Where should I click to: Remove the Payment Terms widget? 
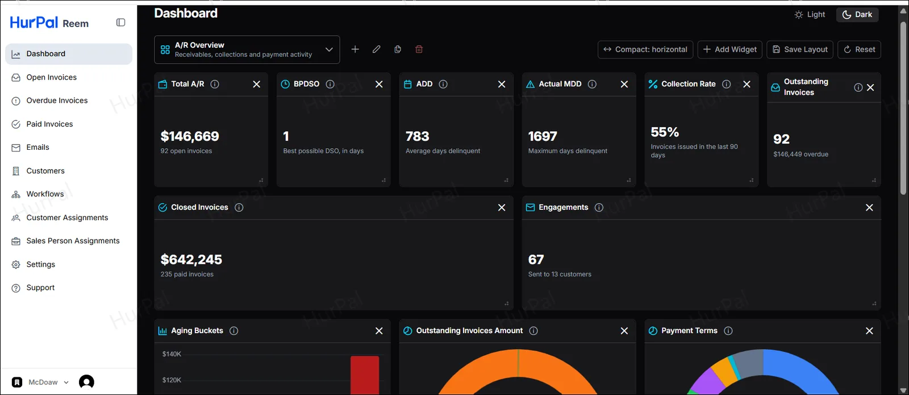(869, 331)
